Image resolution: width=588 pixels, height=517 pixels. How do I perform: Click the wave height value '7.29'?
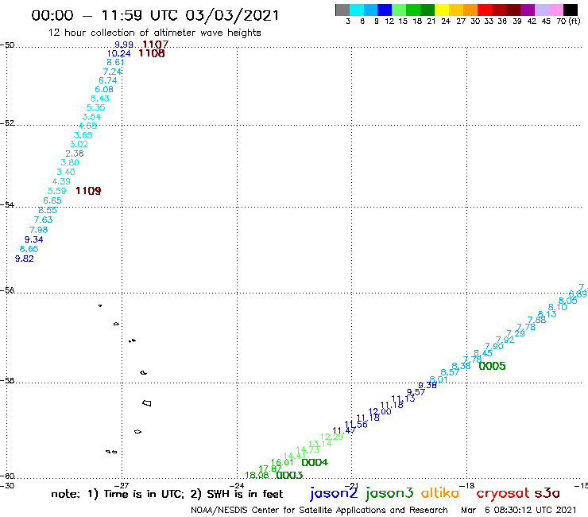click(x=516, y=333)
